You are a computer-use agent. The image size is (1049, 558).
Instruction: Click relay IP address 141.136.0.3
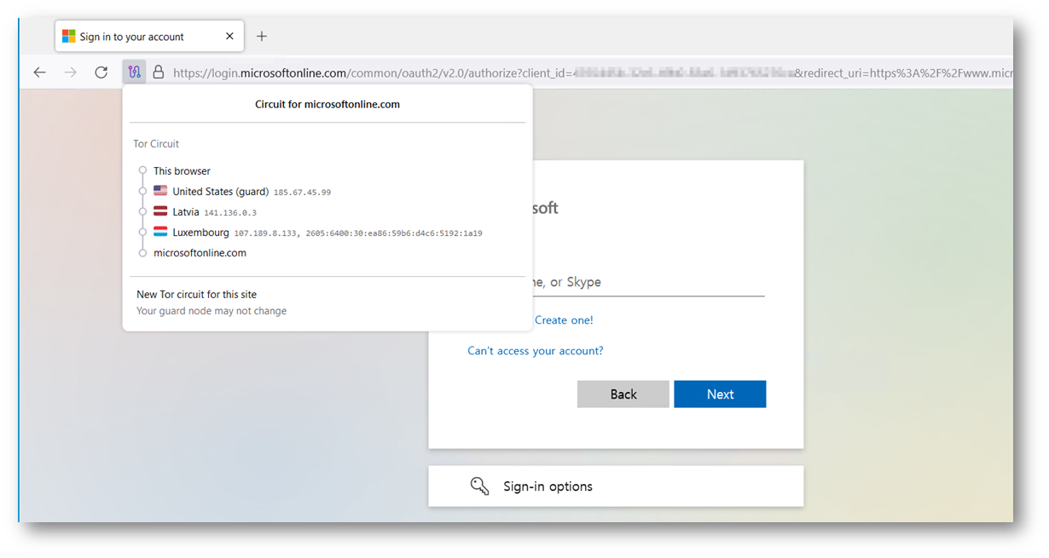(230, 213)
